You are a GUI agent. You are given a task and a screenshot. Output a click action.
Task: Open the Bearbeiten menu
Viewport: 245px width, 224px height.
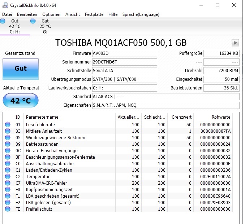click(x=27, y=14)
